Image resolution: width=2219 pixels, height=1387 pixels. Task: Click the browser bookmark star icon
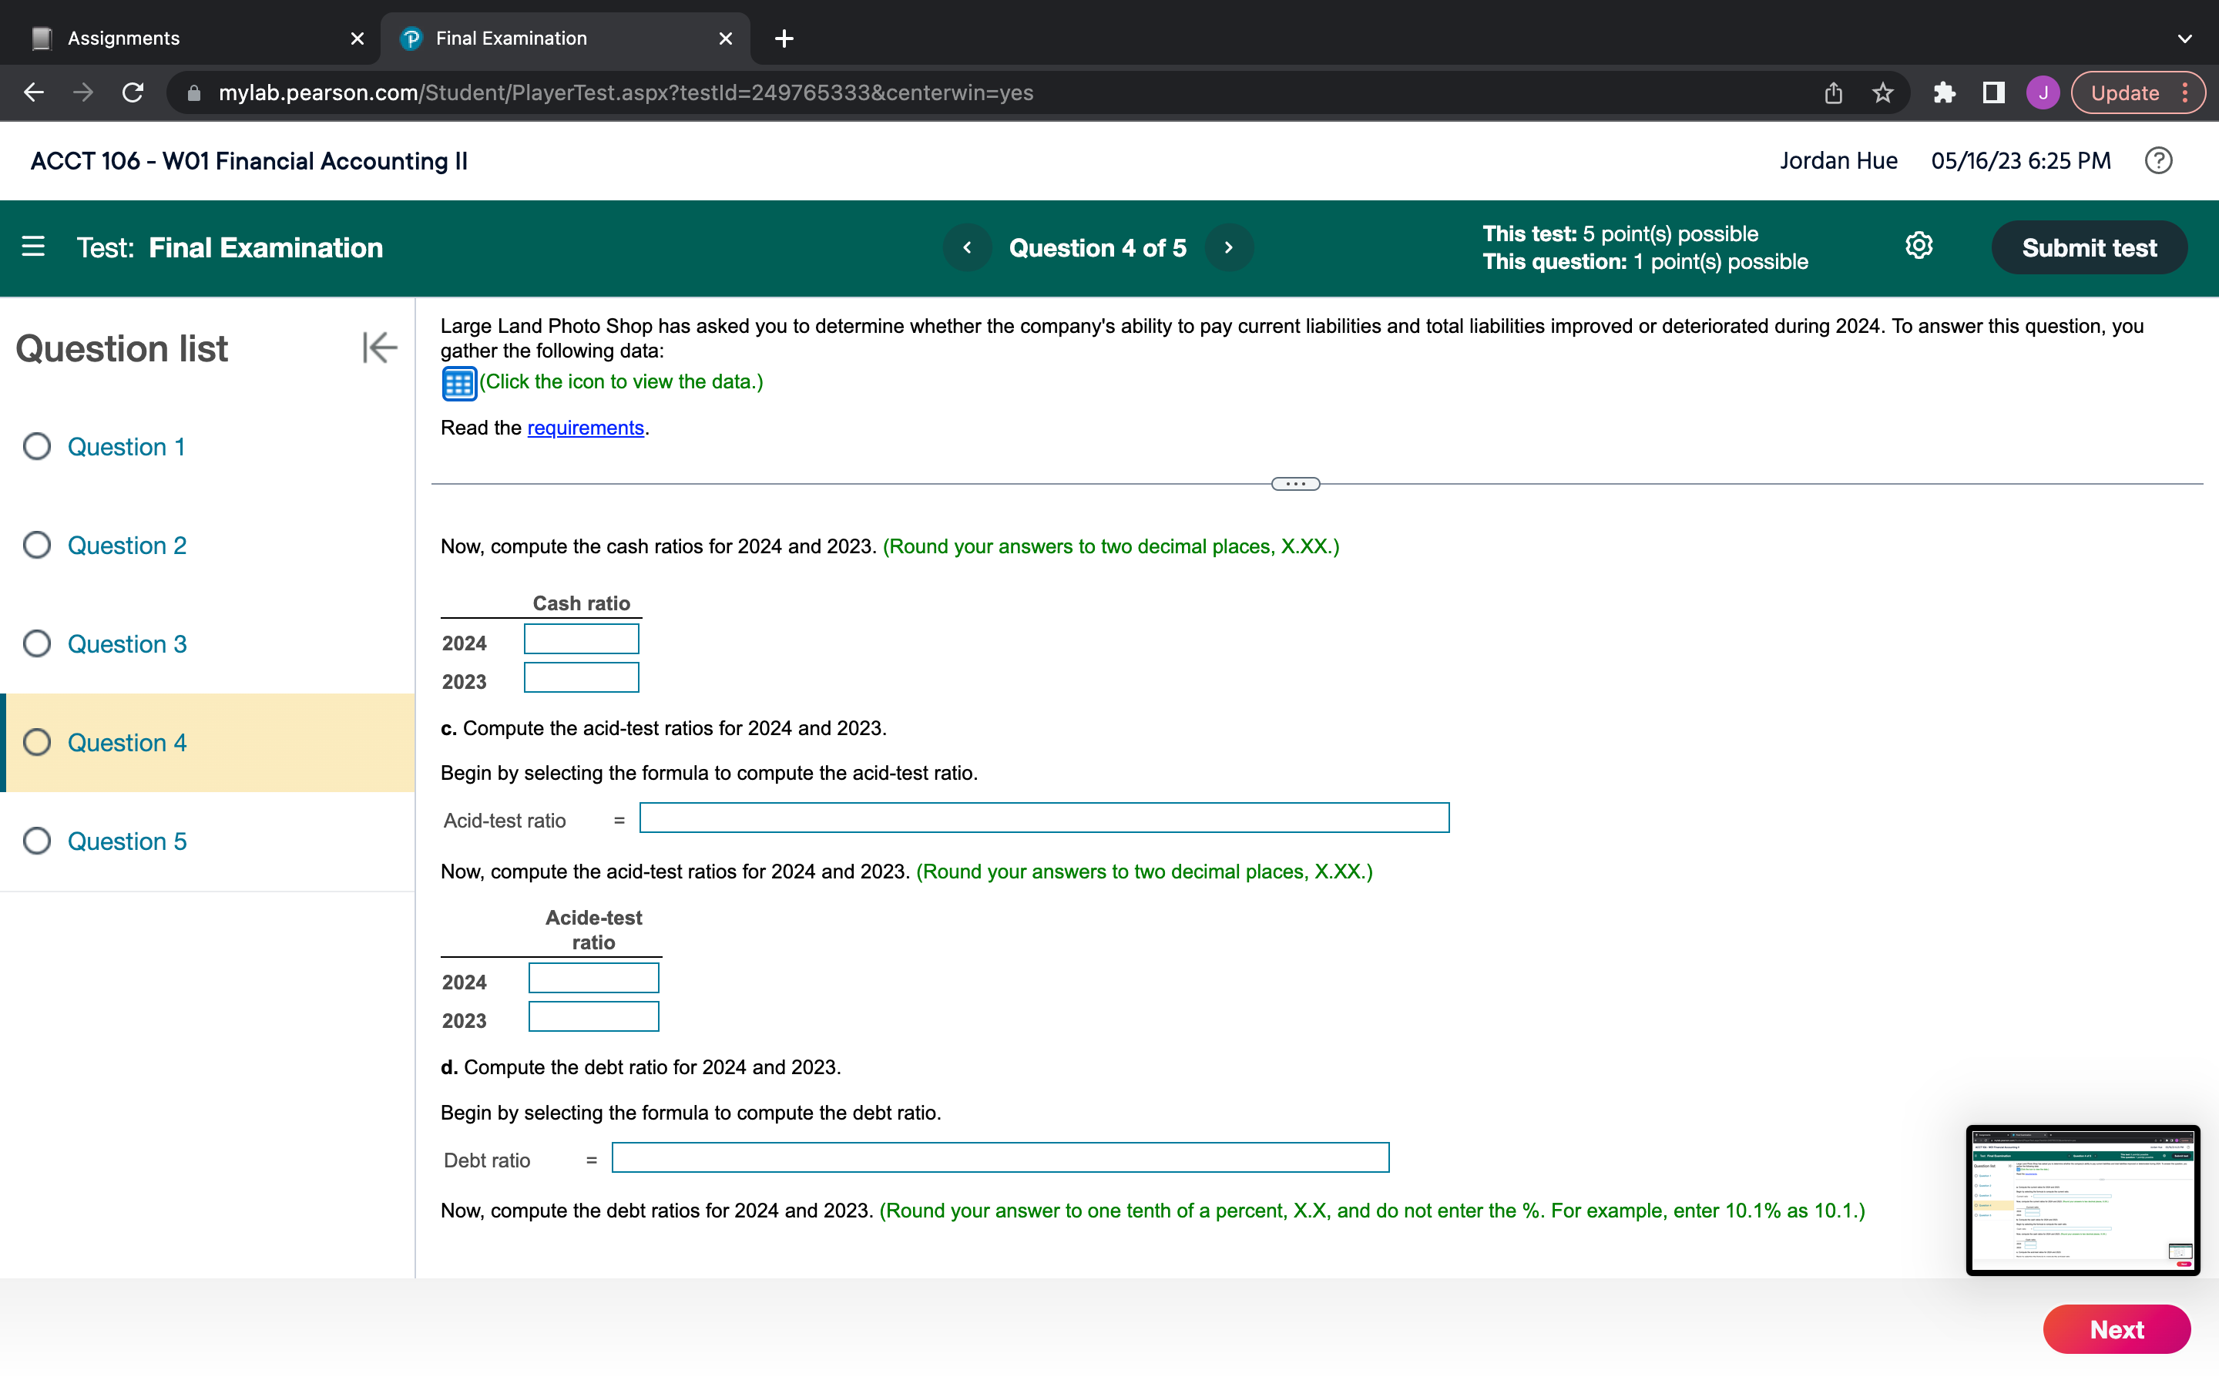(x=1884, y=91)
